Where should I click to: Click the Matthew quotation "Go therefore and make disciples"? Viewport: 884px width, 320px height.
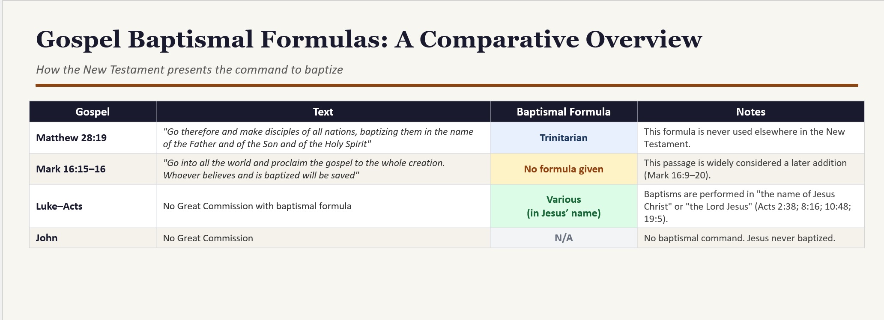pos(318,138)
